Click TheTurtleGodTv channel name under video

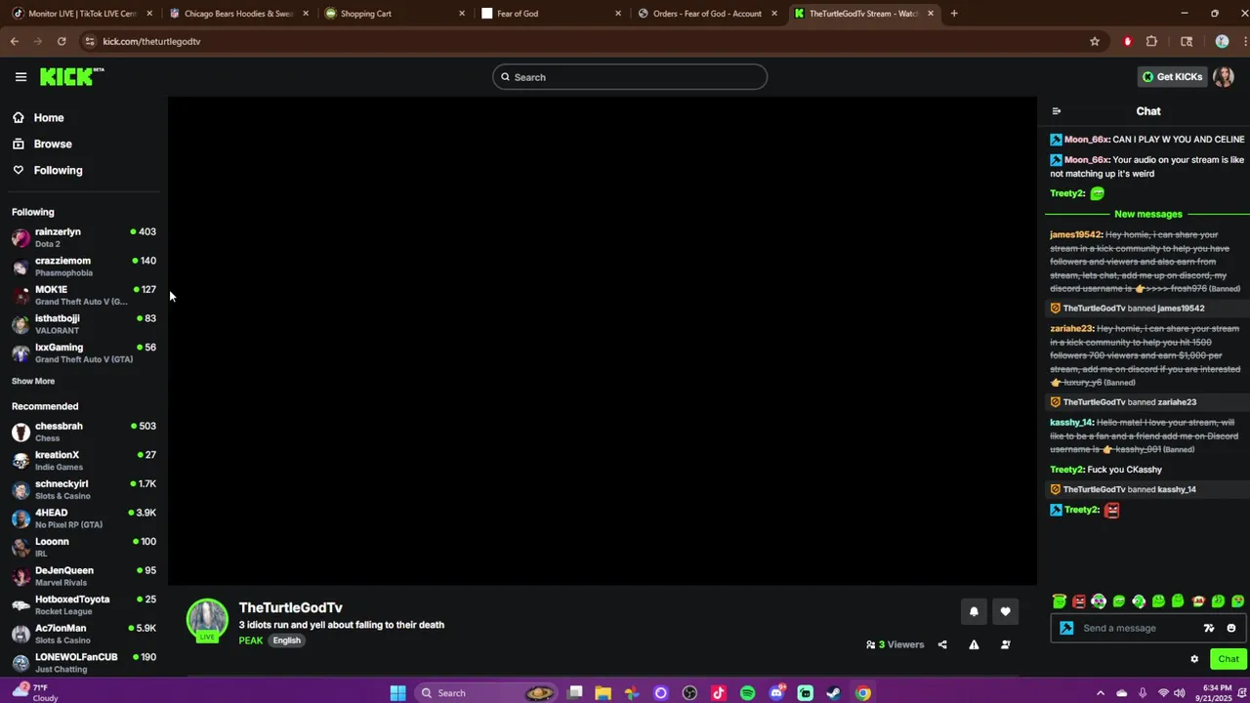(290, 607)
